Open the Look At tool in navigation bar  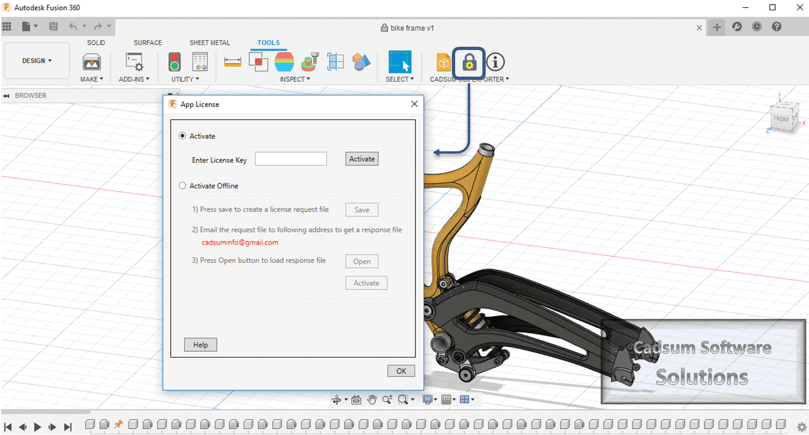click(356, 399)
